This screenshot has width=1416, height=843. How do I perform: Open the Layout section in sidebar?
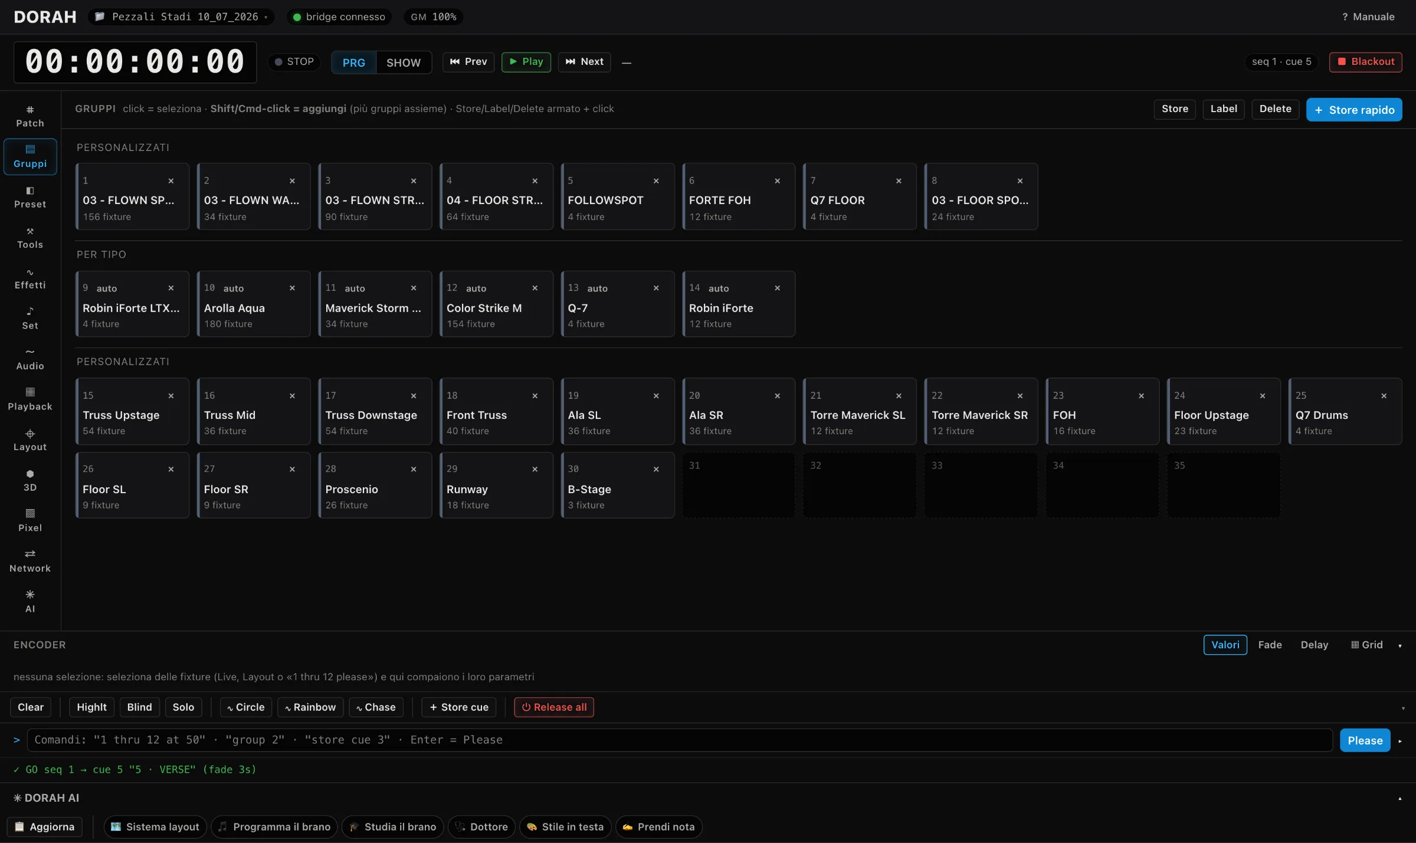tap(30, 440)
